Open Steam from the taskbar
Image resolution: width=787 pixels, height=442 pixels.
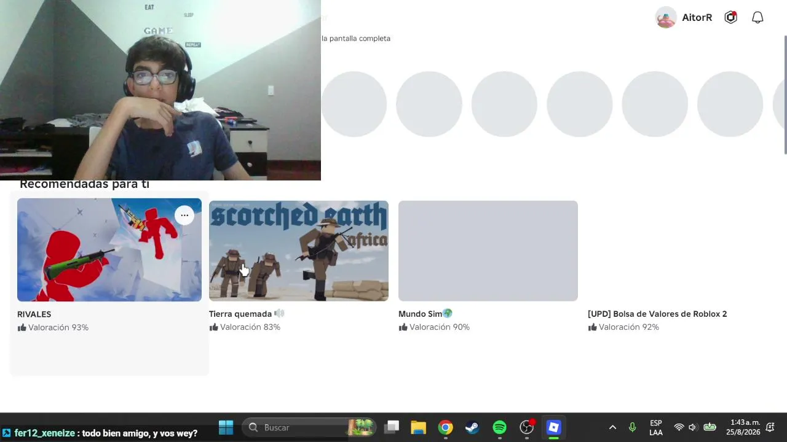click(x=472, y=427)
